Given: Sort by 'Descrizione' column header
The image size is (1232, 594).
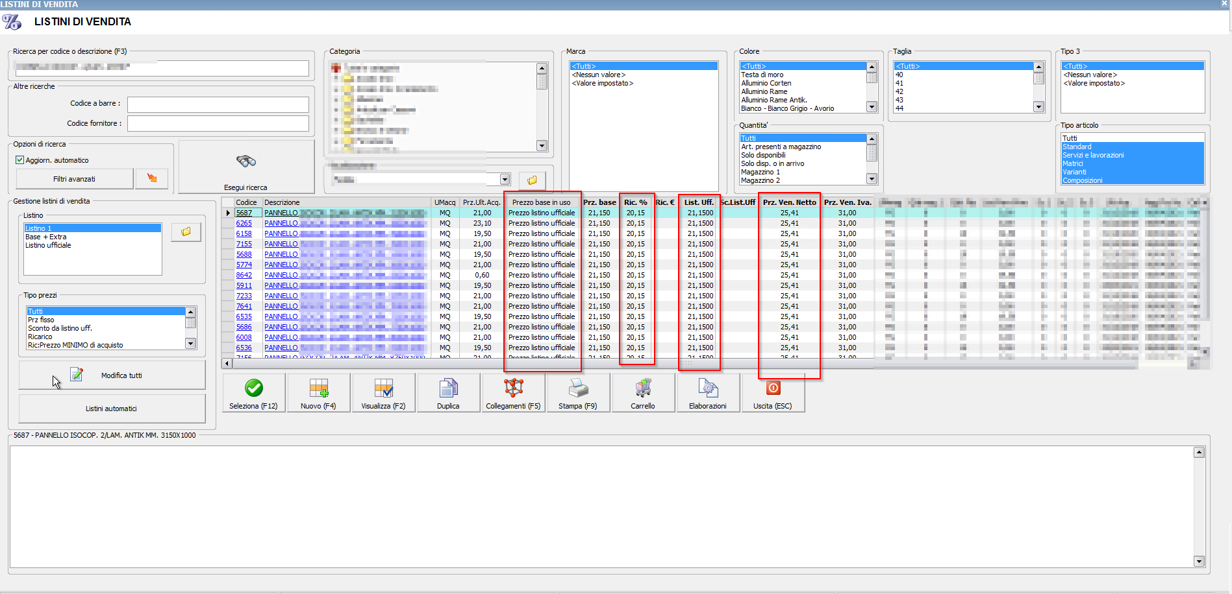Looking at the screenshot, I should (x=346, y=202).
